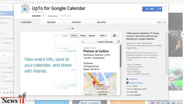Click the share icon beside the FREE button
This screenshot has height=104, width=184.
click(x=160, y=9)
